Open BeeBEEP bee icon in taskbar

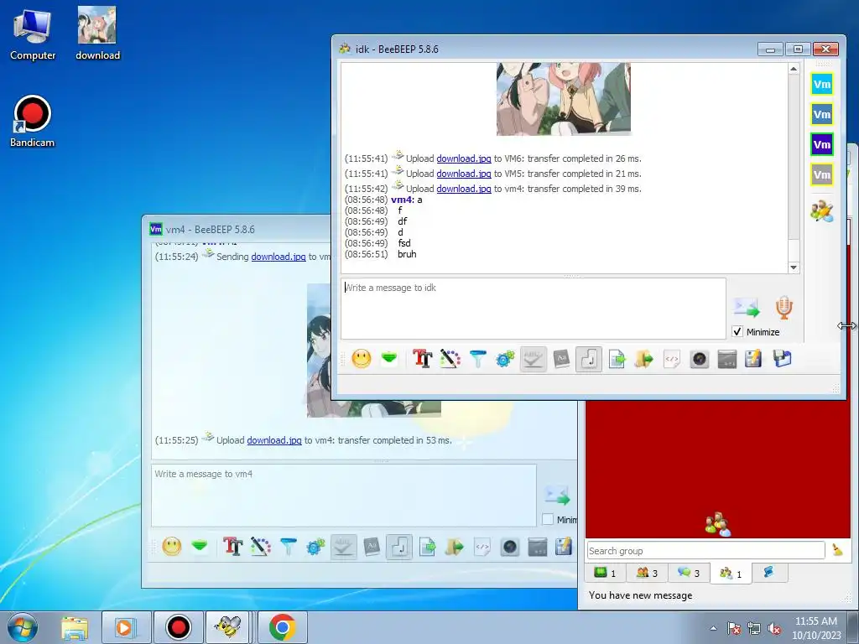click(x=228, y=627)
